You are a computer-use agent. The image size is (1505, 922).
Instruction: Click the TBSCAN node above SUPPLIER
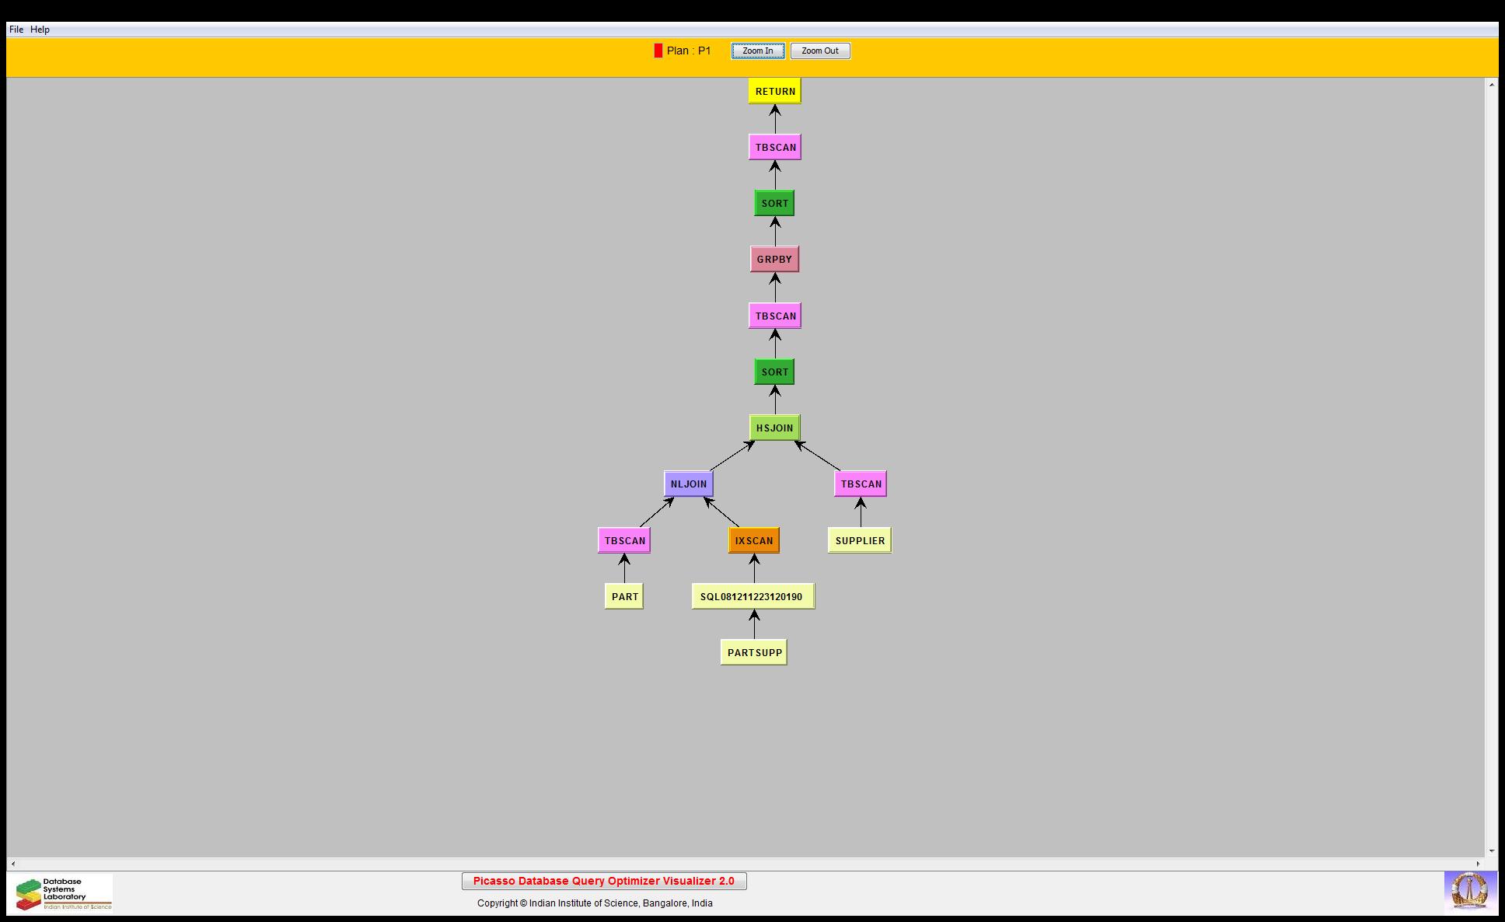point(861,484)
